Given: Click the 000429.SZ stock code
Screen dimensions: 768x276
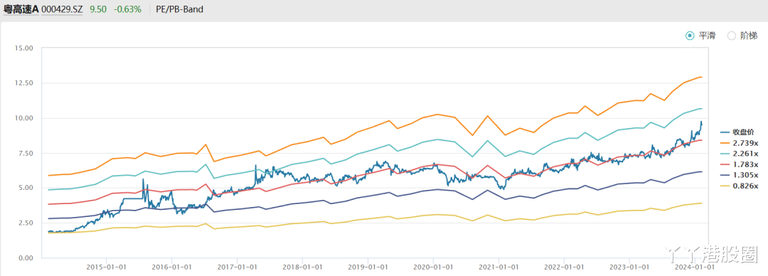Looking at the screenshot, I should click(62, 9).
